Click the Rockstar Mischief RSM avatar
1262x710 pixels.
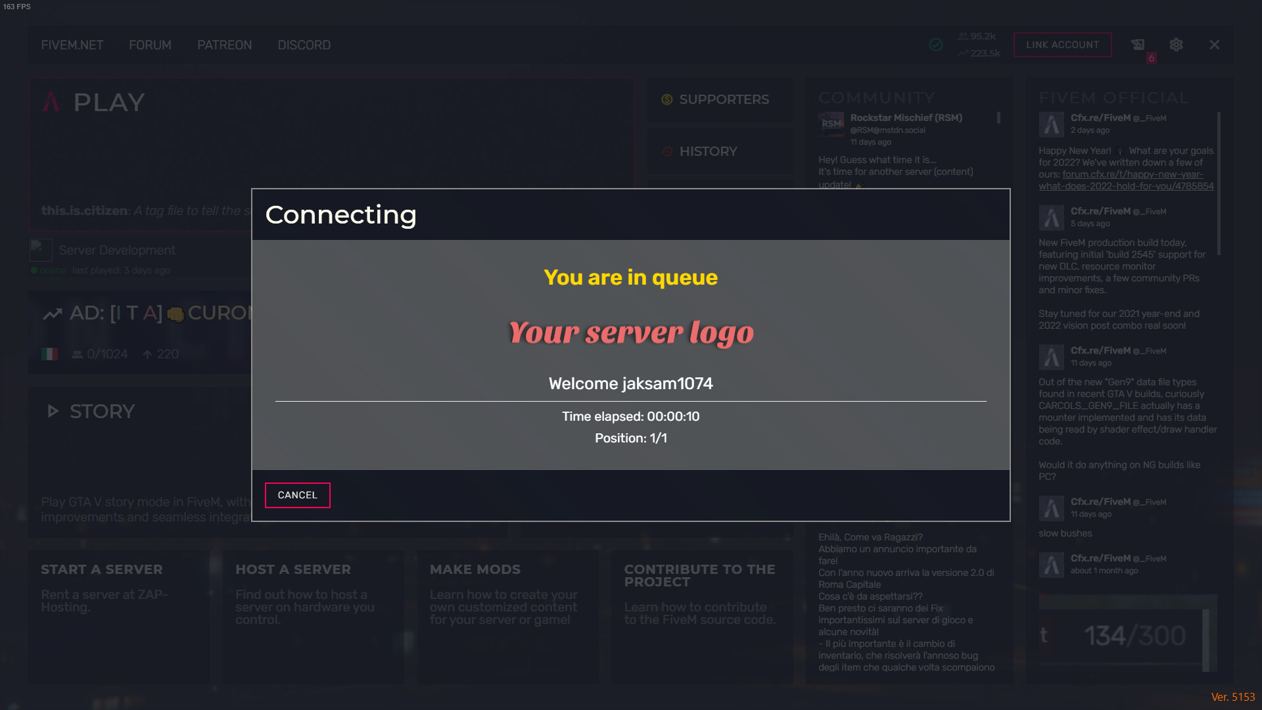point(831,124)
